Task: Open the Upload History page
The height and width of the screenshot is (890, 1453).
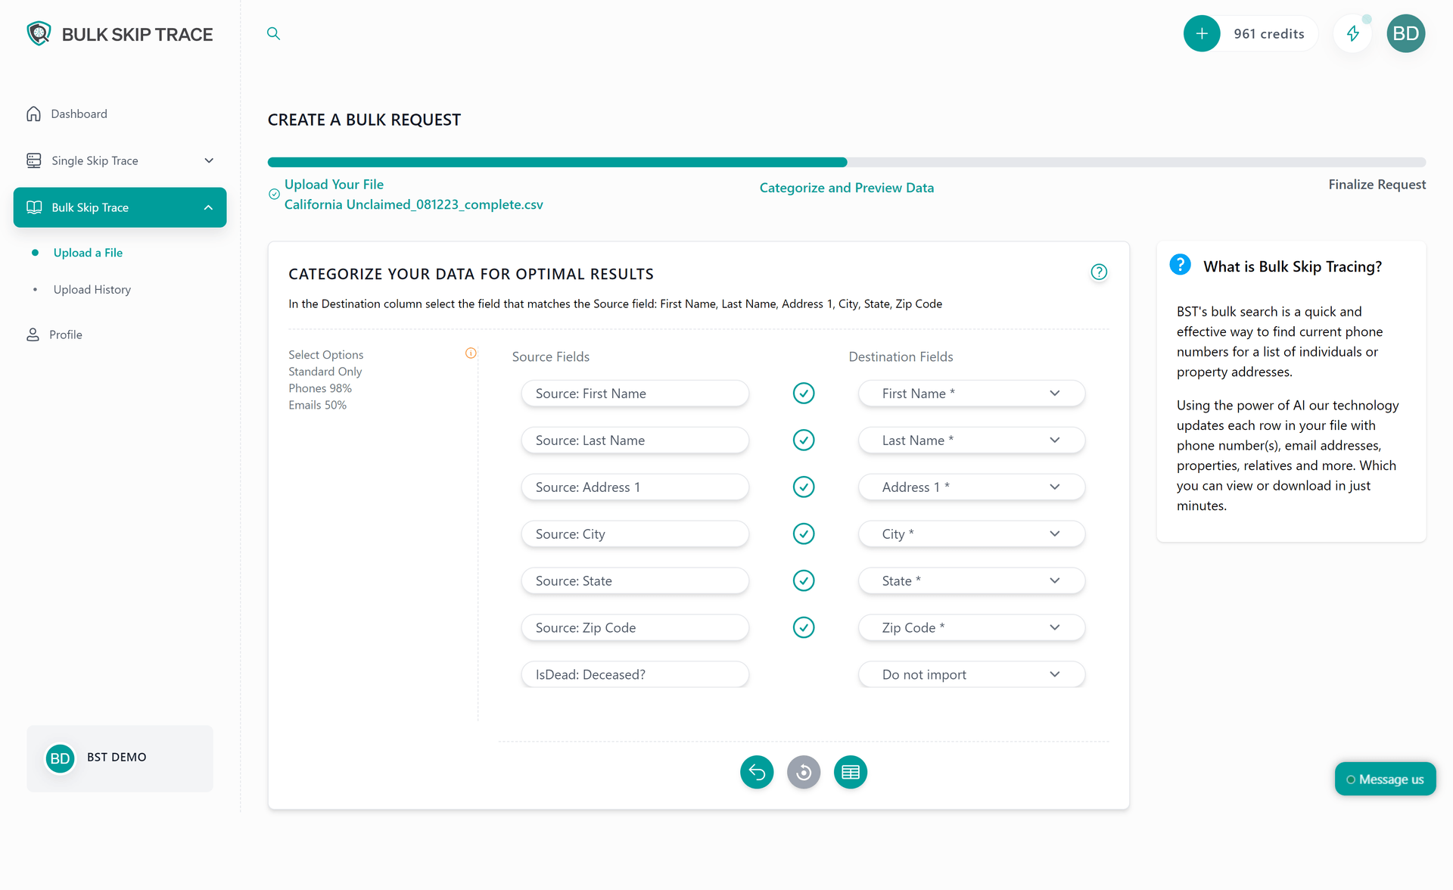Action: 92,289
